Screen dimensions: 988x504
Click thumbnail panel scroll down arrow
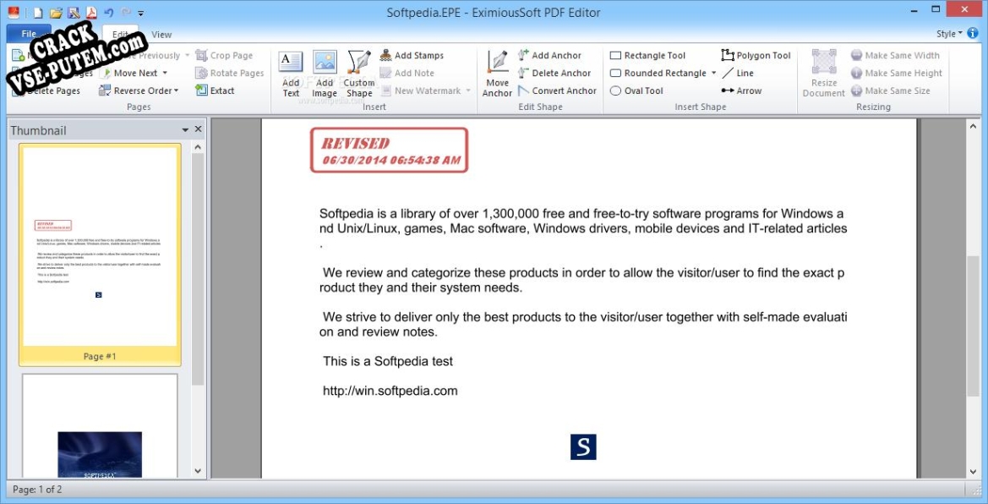[198, 471]
